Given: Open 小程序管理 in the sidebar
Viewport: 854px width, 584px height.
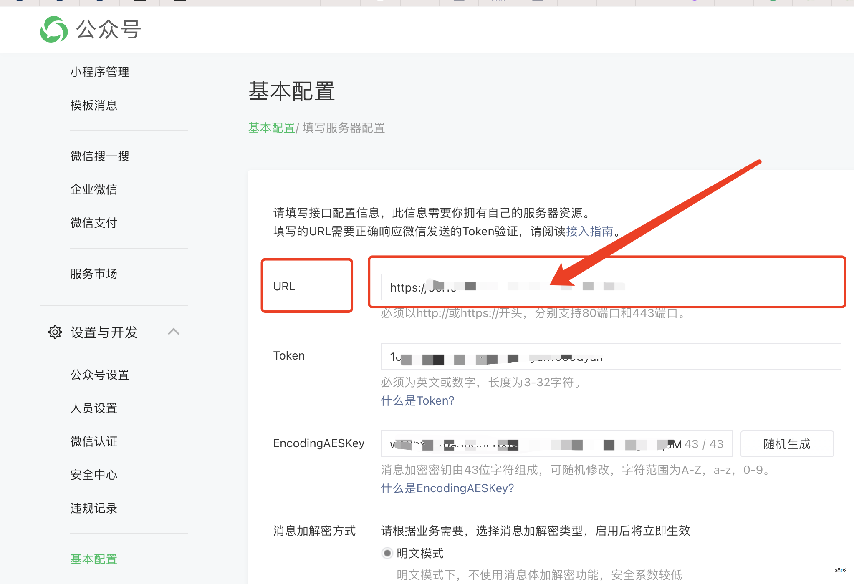Looking at the screenshot, I should pyautogui.click(x=100, y=72).
